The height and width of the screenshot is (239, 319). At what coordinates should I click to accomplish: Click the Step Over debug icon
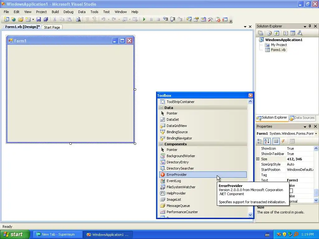(x=173, y=19)
